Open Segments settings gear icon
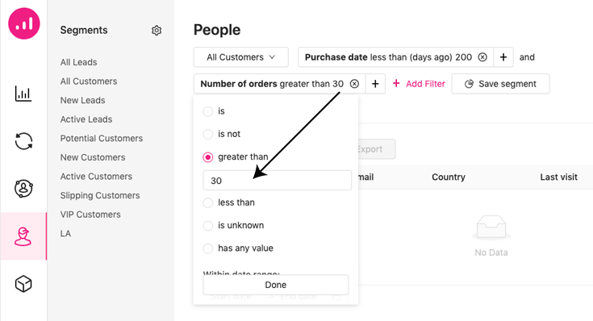 pyautogui.click(x=157, y=31)
